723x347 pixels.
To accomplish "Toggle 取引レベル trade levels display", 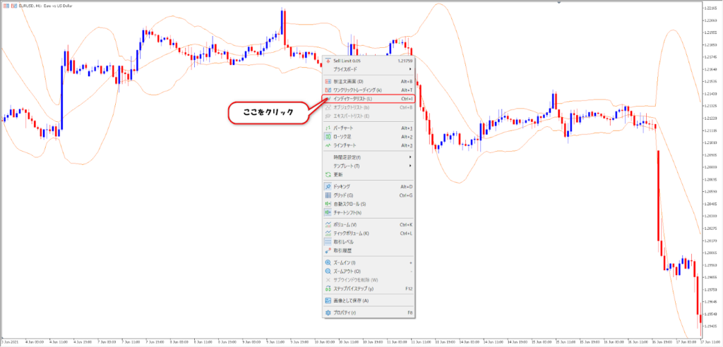I will [x=369, y=242].
